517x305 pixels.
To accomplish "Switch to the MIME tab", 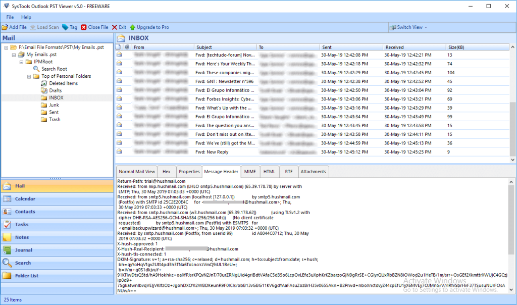I will click(250, 172).
